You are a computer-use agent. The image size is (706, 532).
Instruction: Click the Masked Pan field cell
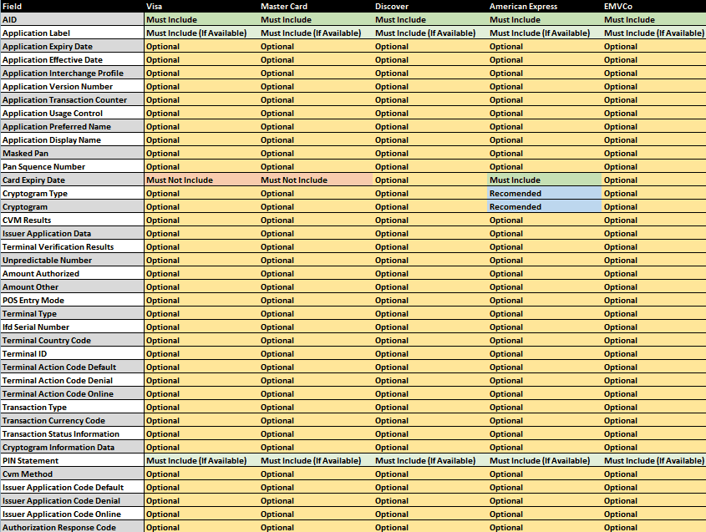[72, 153]
